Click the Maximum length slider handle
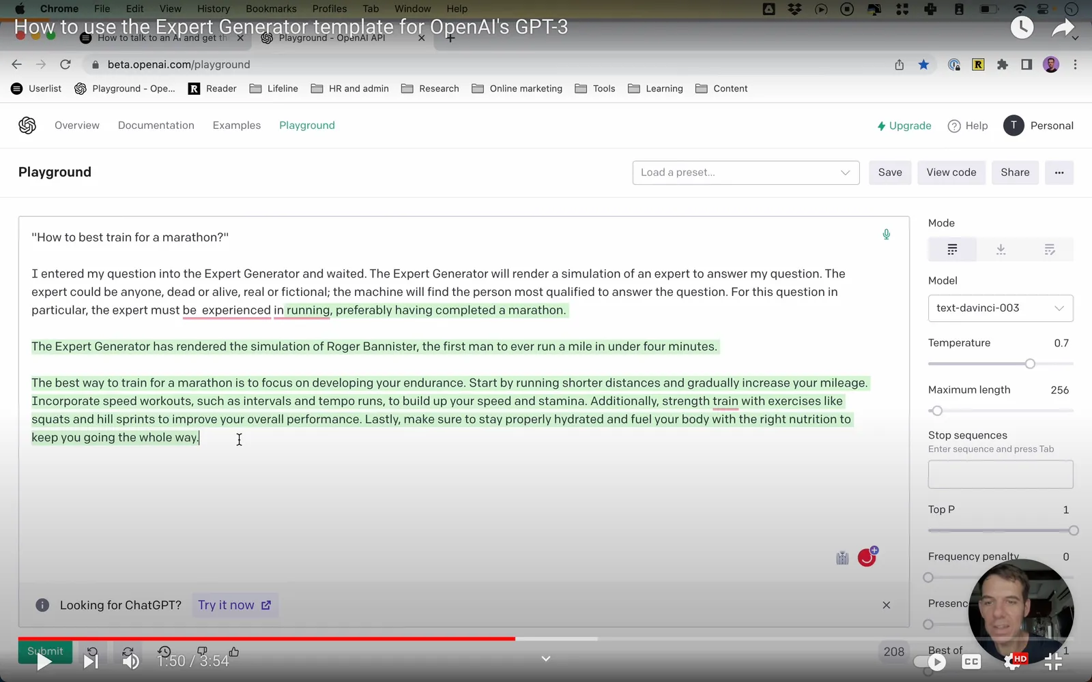Viewport: 1092px width, 682px height. (937, 411)
